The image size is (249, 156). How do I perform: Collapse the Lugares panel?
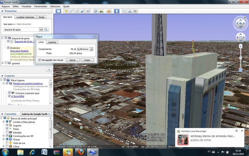coord(2,76)
